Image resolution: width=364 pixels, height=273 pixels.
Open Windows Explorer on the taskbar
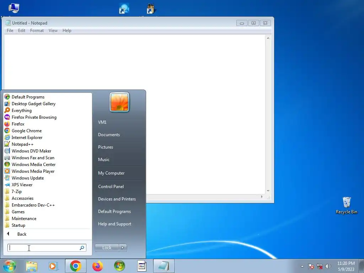(32, 266)
